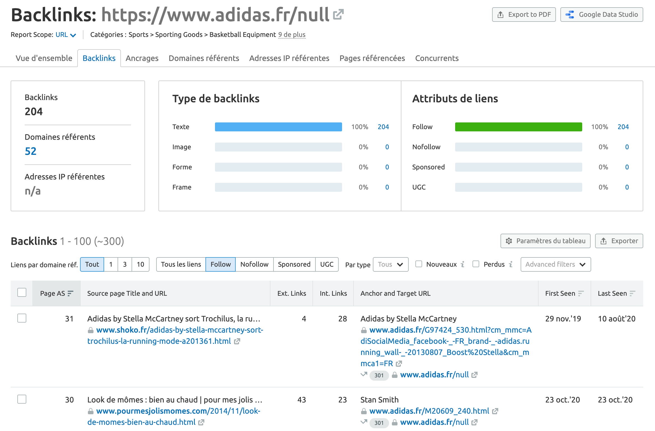The height and width of the screenshot is (431, 655).
Task: Filter by UGC links
Action: [x=327, y=264]
